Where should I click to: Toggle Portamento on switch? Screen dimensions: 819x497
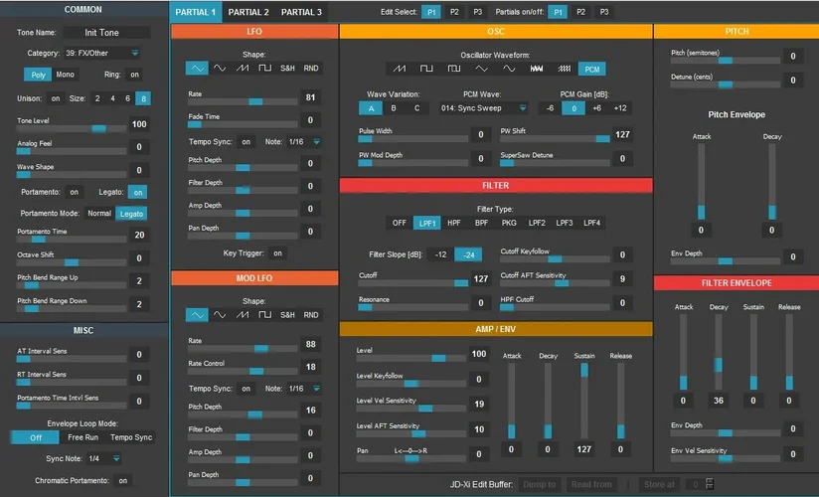point(75,192)
